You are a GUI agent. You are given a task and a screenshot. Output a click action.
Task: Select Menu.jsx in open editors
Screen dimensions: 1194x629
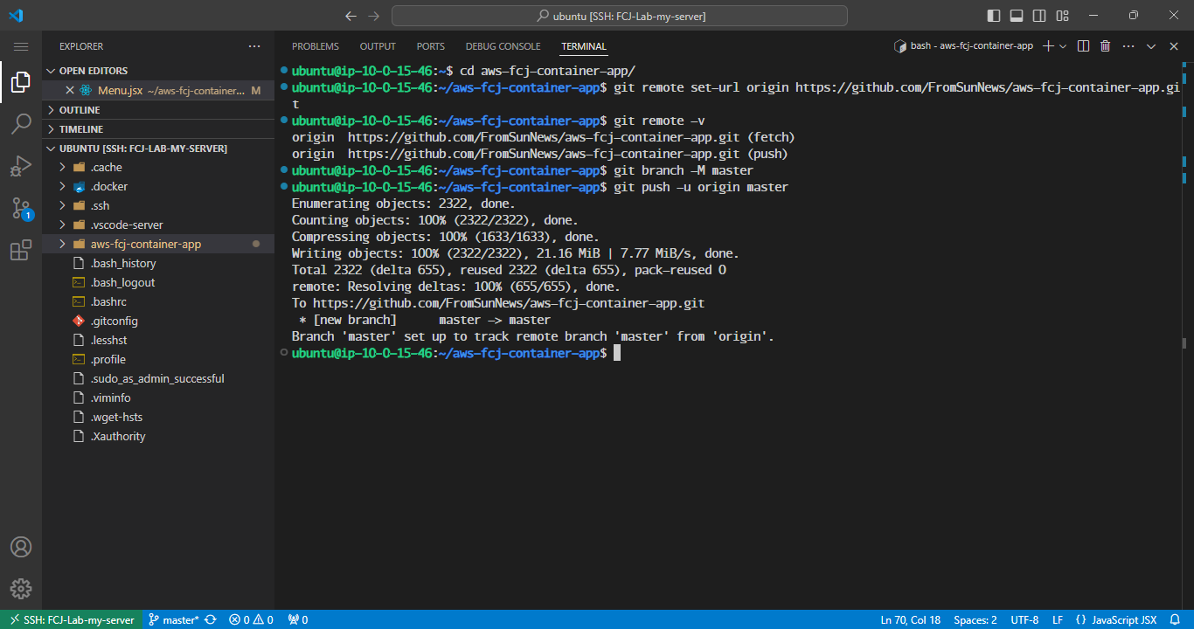click(x=158, y=91)
